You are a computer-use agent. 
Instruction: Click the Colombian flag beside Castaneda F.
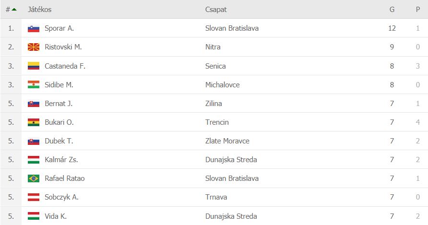coord(34,66)
